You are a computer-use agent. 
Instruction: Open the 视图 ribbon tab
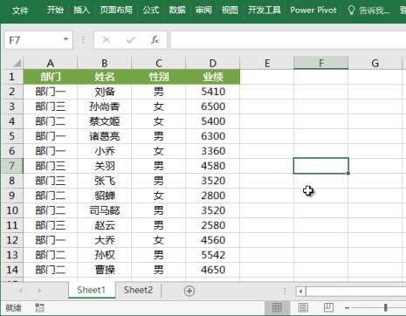click(230, 10)
